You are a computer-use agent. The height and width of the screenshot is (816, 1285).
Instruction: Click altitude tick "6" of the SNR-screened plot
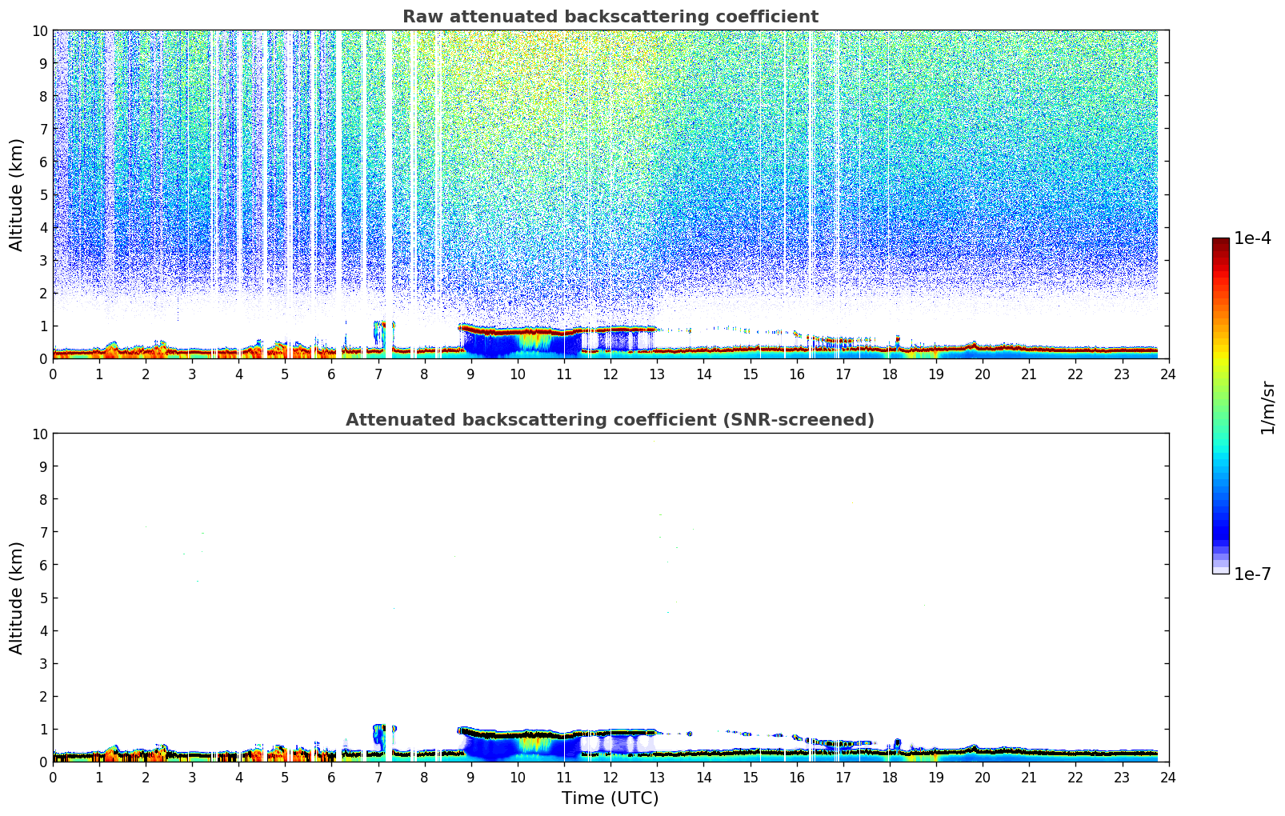[43, 565]
